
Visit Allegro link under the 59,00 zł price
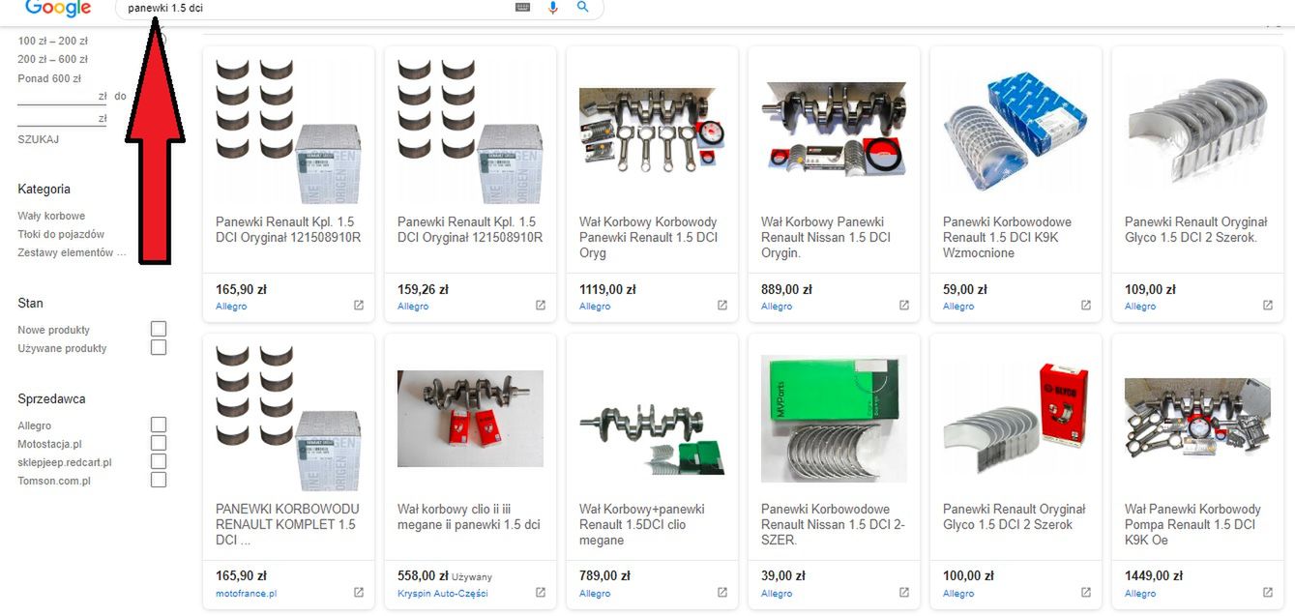pyautogui.click(x=958, y=306)
